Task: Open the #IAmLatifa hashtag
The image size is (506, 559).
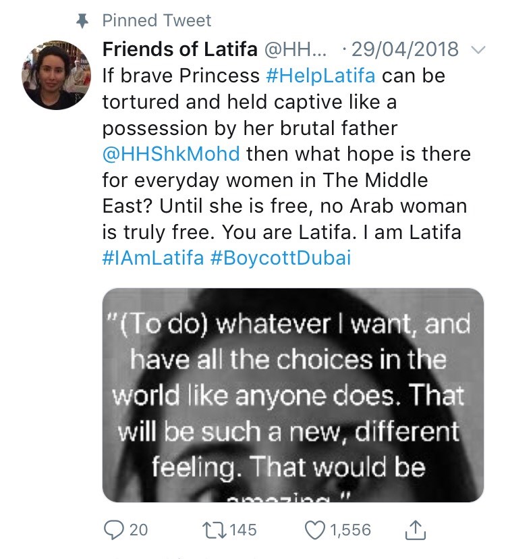Action: click(153, 258)
